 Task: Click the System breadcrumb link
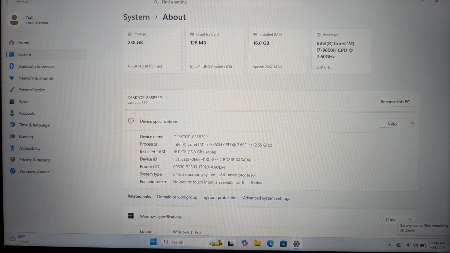(136, 17)
